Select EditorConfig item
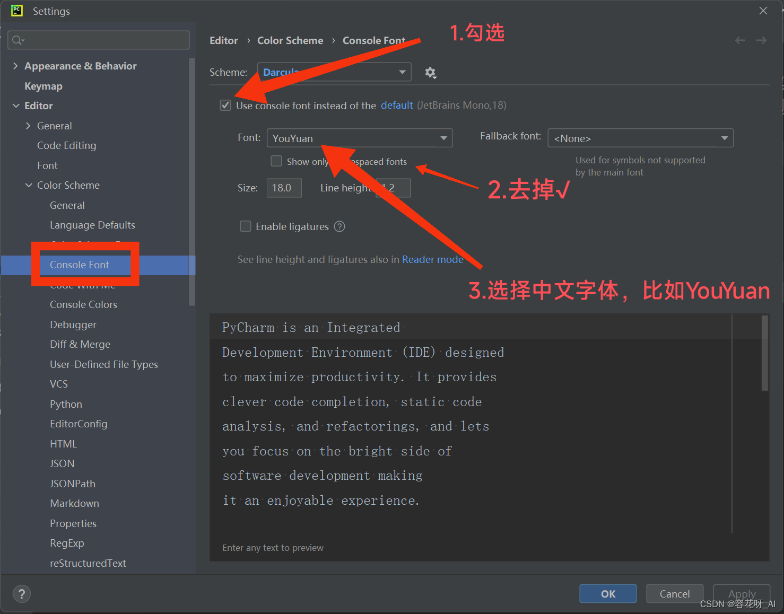 79,424
